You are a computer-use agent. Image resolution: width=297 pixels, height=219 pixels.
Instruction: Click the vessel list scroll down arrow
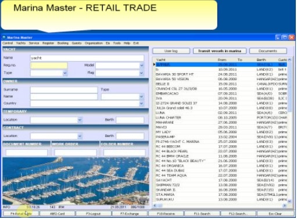(289, 202)
